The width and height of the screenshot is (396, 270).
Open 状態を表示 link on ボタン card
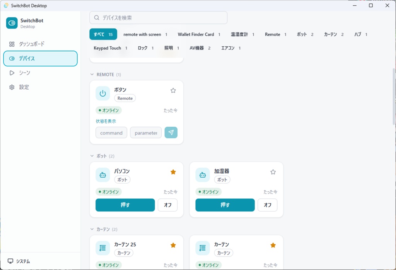[106, 121]
